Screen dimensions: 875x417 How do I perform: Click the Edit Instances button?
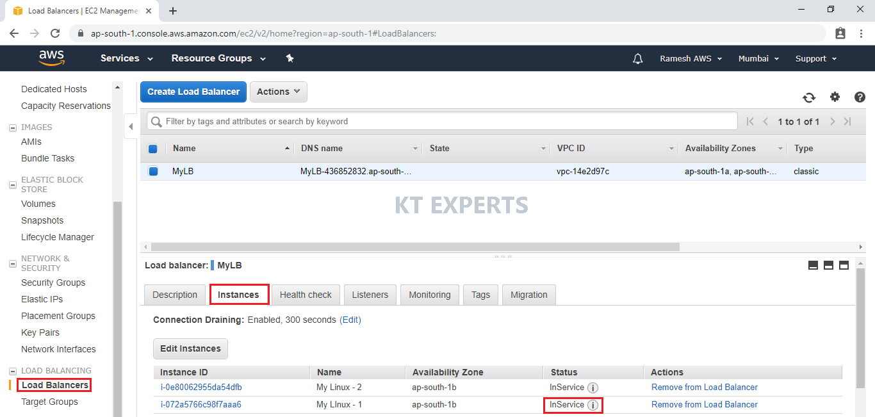190,348
